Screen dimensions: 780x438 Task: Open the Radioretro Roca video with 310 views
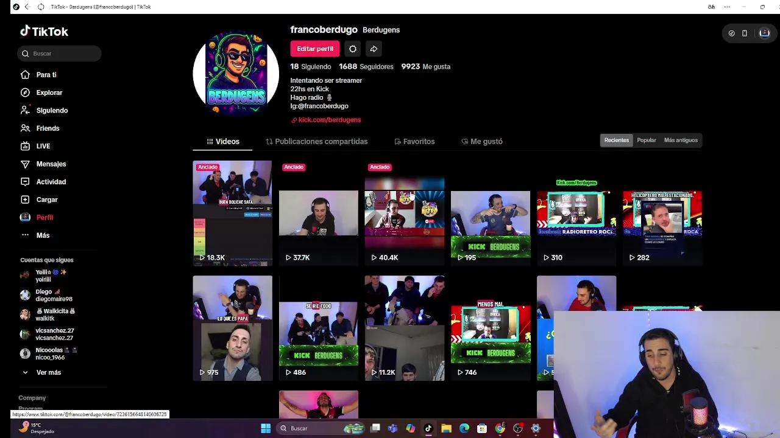click(x=576, y=214)
